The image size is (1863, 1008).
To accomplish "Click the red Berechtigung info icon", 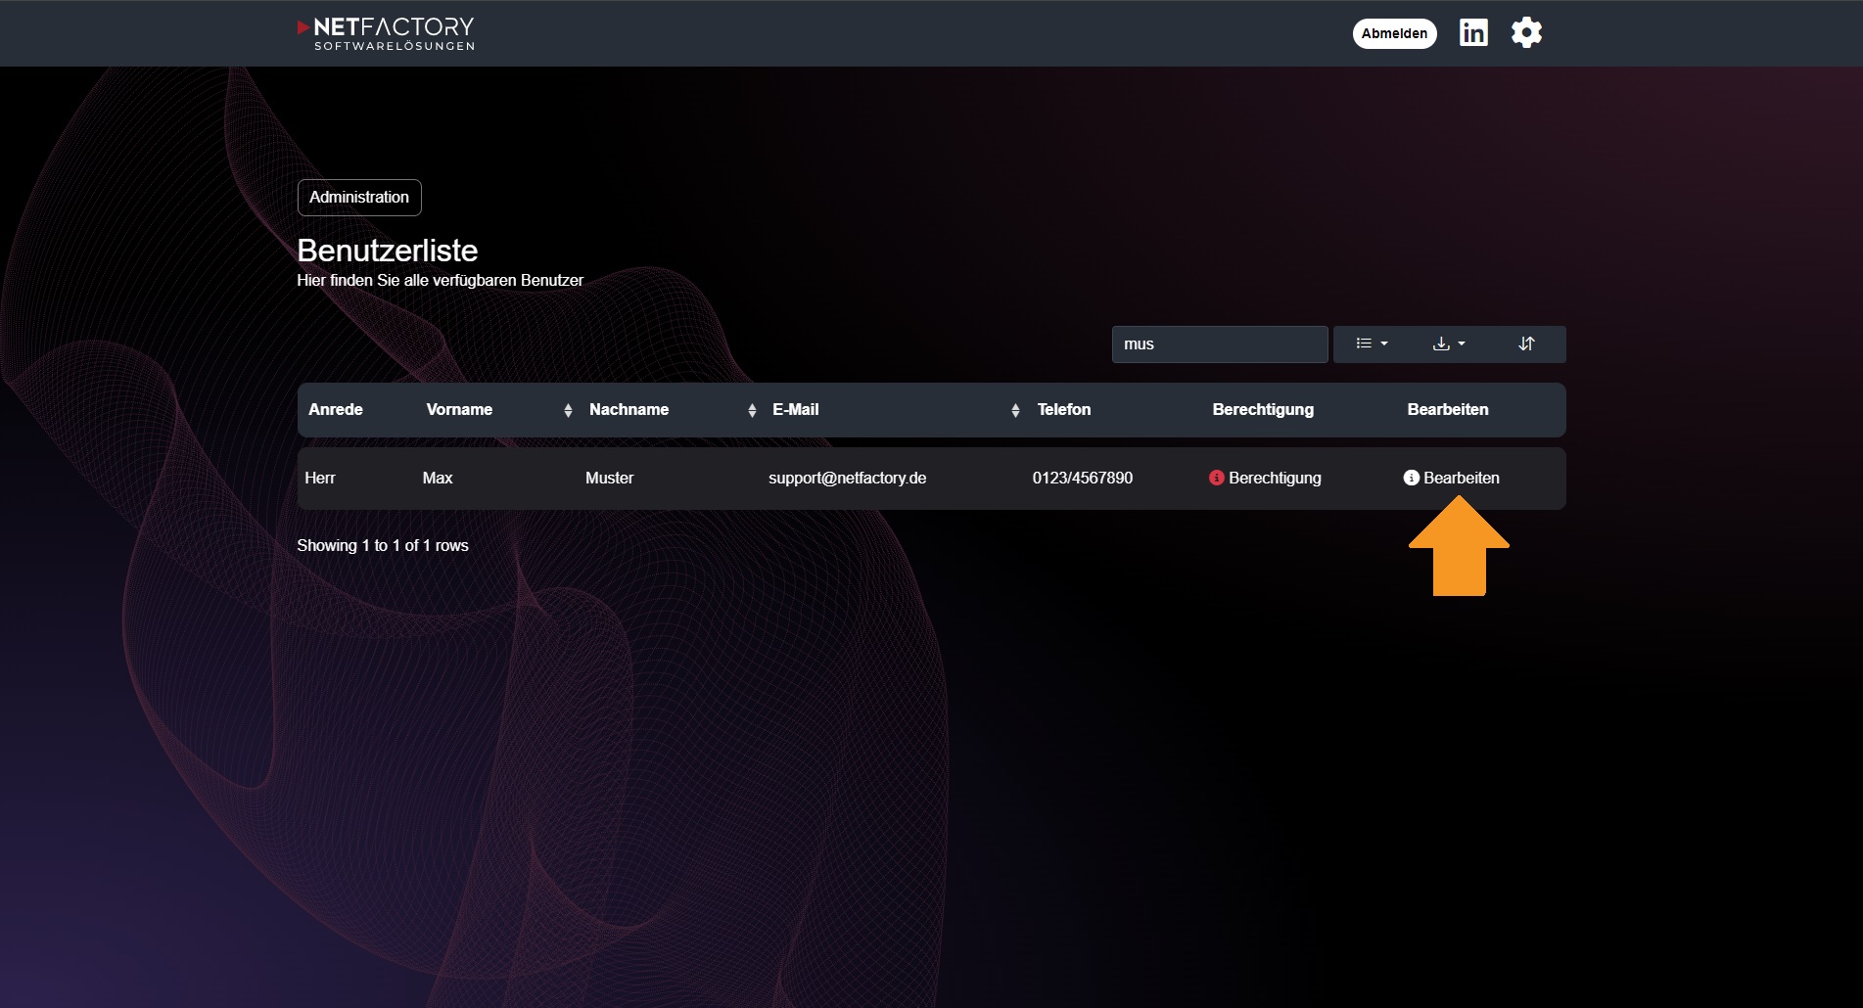I will pyautogui.click(x=1217, y=478).
